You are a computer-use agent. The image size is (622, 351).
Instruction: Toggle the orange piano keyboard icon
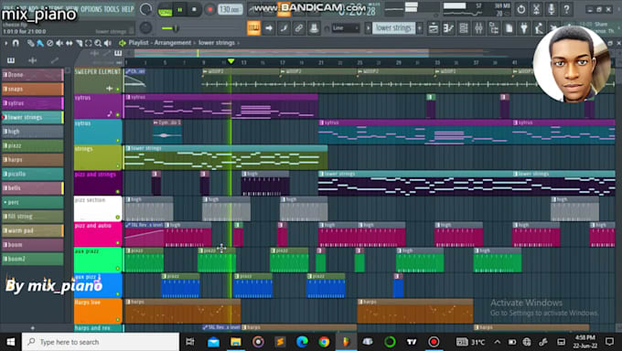[x=253, y=28]
